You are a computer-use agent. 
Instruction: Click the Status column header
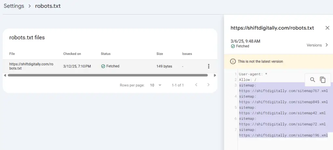(x=106, y=54)
